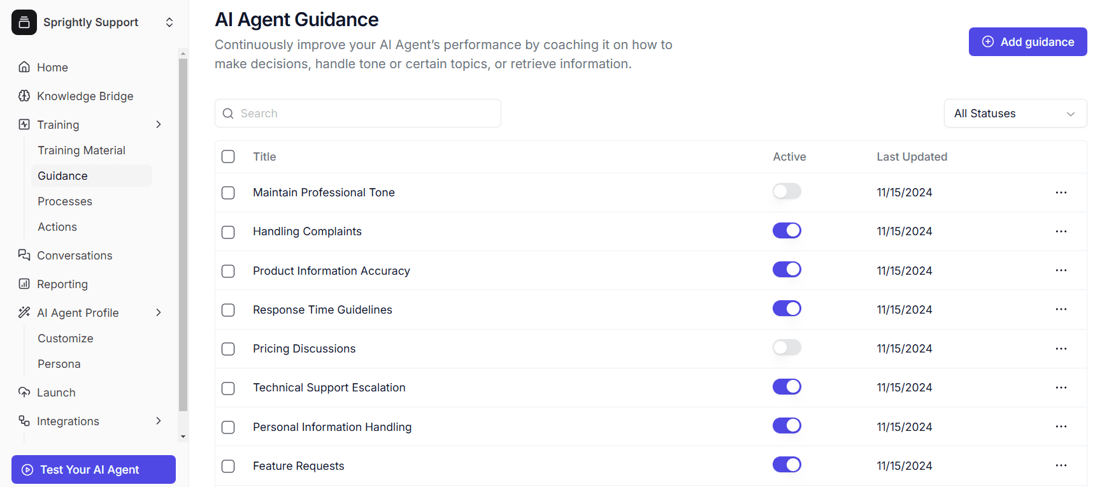1095x487 pixels.
Task: Click the Launch megaphone icon
Action: pos(24,392)
